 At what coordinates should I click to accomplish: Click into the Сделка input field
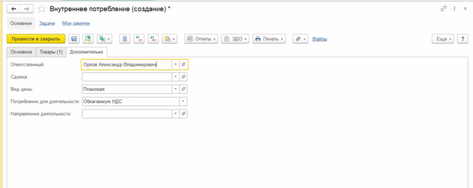point(127,77)
